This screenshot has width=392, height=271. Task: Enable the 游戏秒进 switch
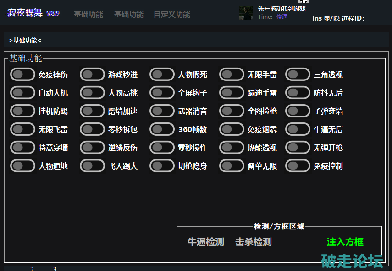tap(92, 74)
